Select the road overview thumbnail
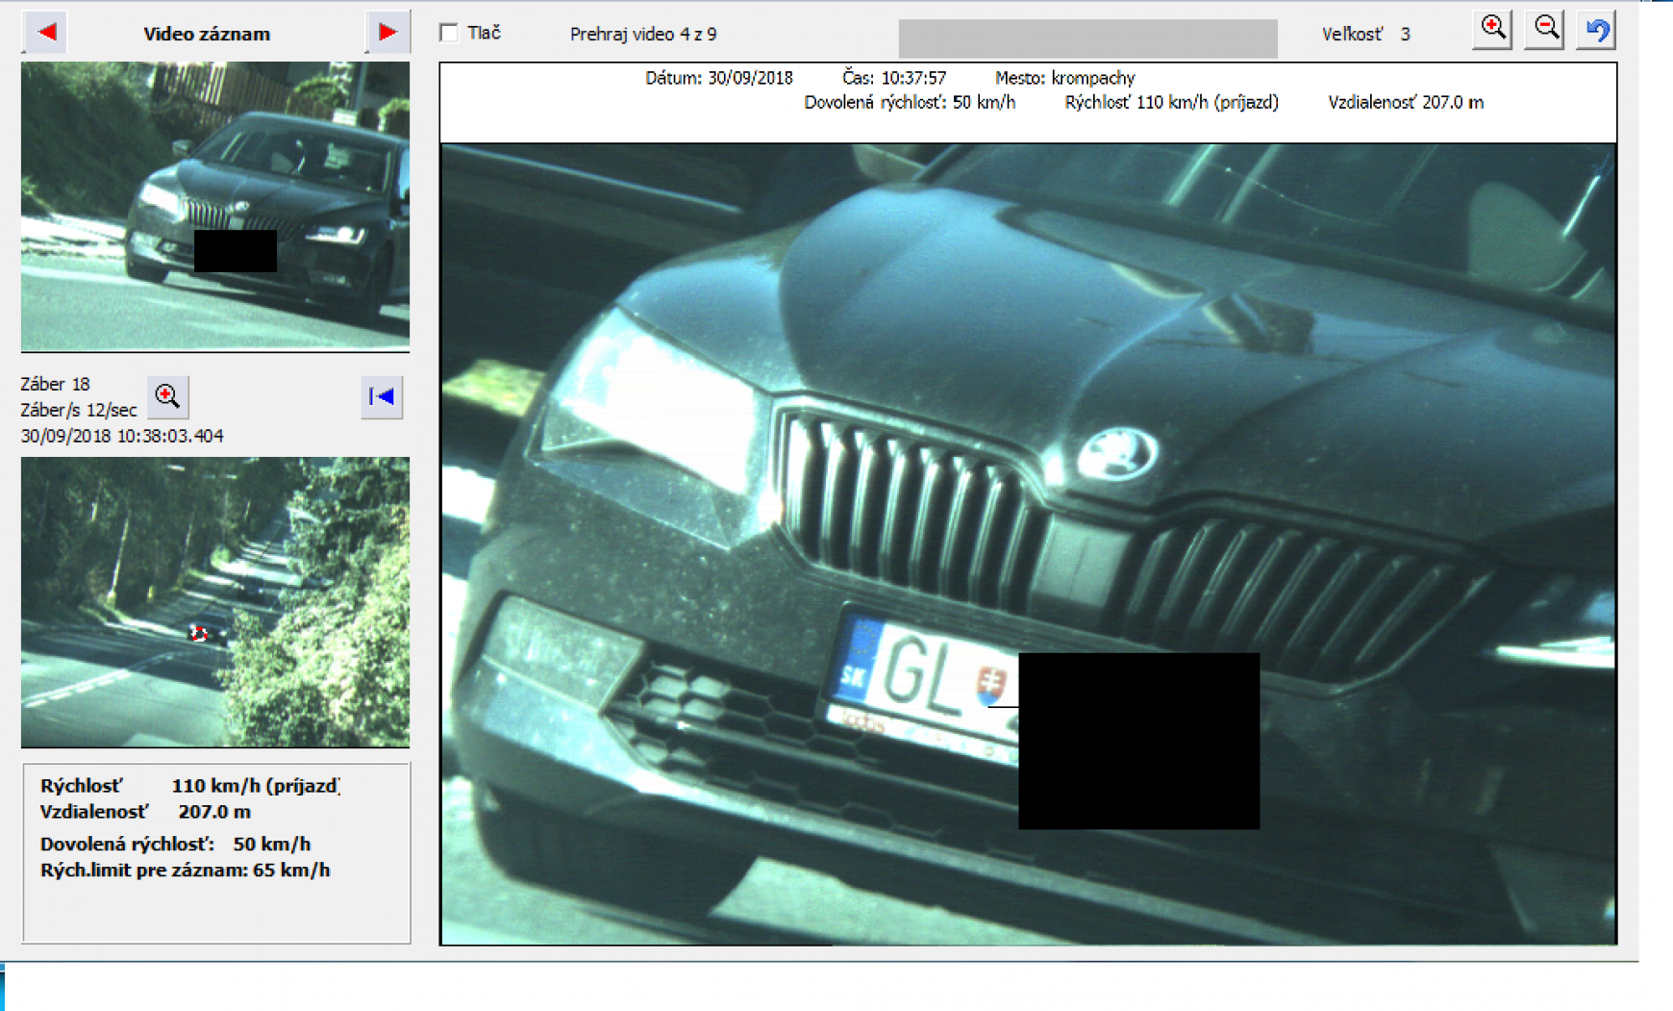The image size is (1673, 1011). click(x=215, y=602)
